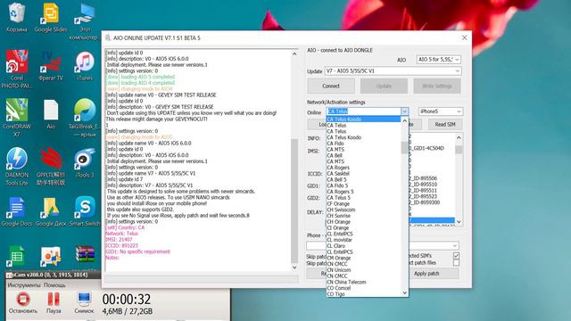Open the Помощь menu in oCam
The width and height of the screenshot is (571, 321).
click(54, 285)
